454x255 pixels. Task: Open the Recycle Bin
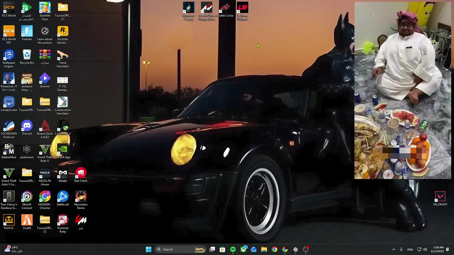pos(27,57)
